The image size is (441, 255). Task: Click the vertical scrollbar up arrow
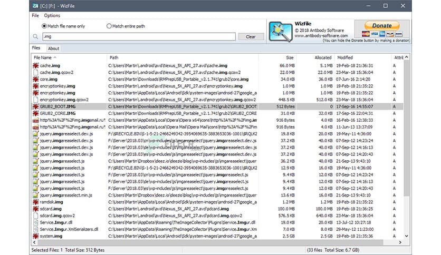point(406,57)
